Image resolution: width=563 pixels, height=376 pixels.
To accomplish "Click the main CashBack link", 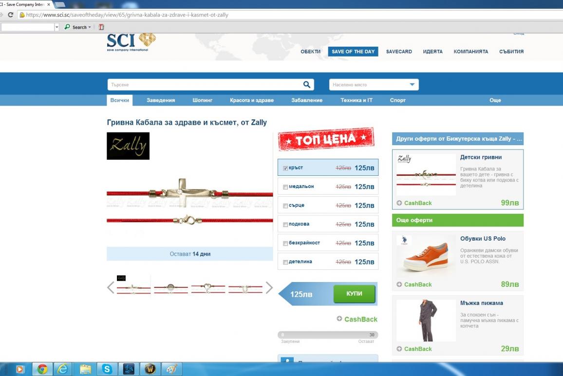I will [x=361, y=319].
